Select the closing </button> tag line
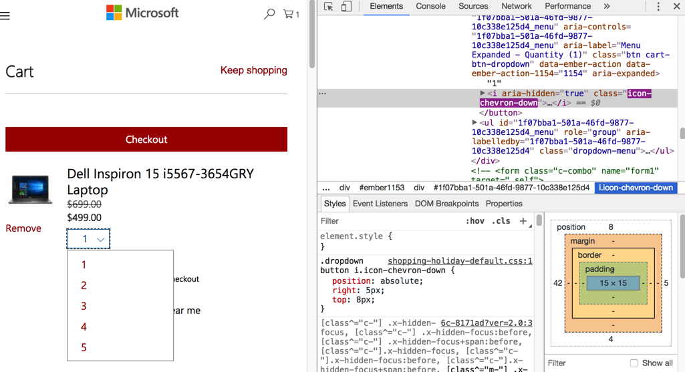This screenshot has width=685, height=372. [500, 113]
